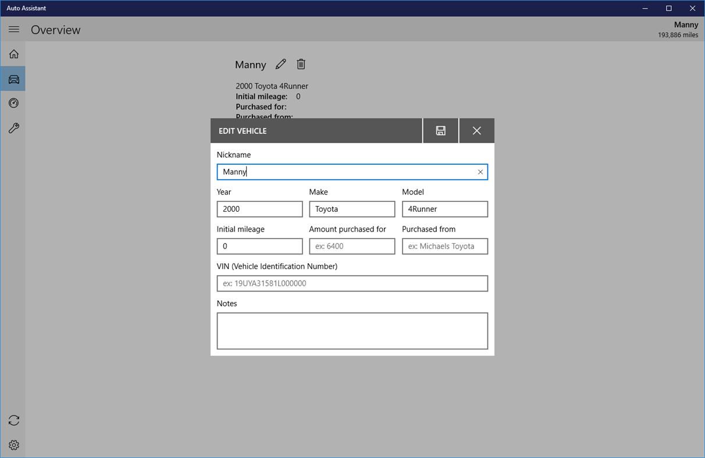The width and height of the screenshot is (705, 458).
Task: Select the Initial mileage input field
Action: tap(259, 246)
